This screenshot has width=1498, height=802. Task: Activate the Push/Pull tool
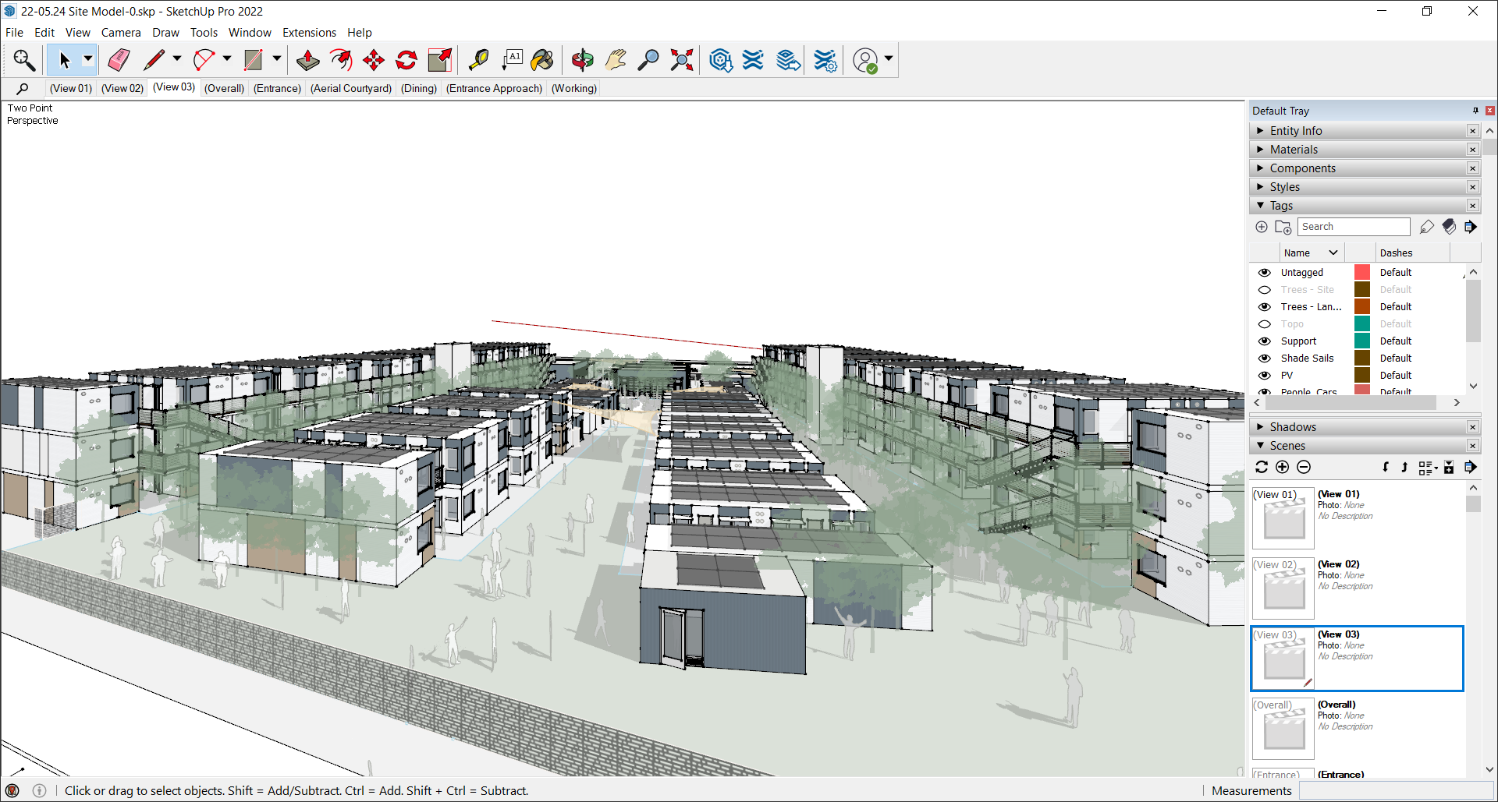point(307,60)
